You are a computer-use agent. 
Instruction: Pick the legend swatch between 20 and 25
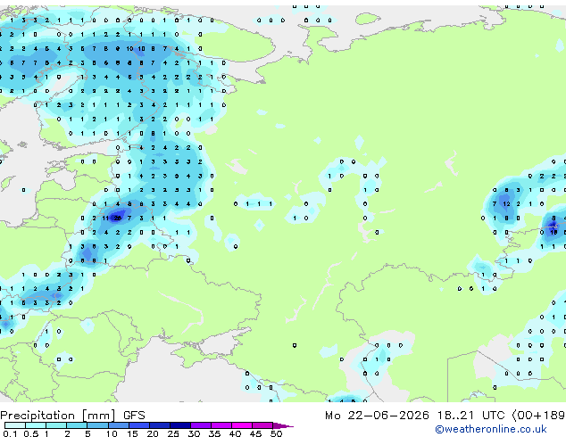click(160, 425)
